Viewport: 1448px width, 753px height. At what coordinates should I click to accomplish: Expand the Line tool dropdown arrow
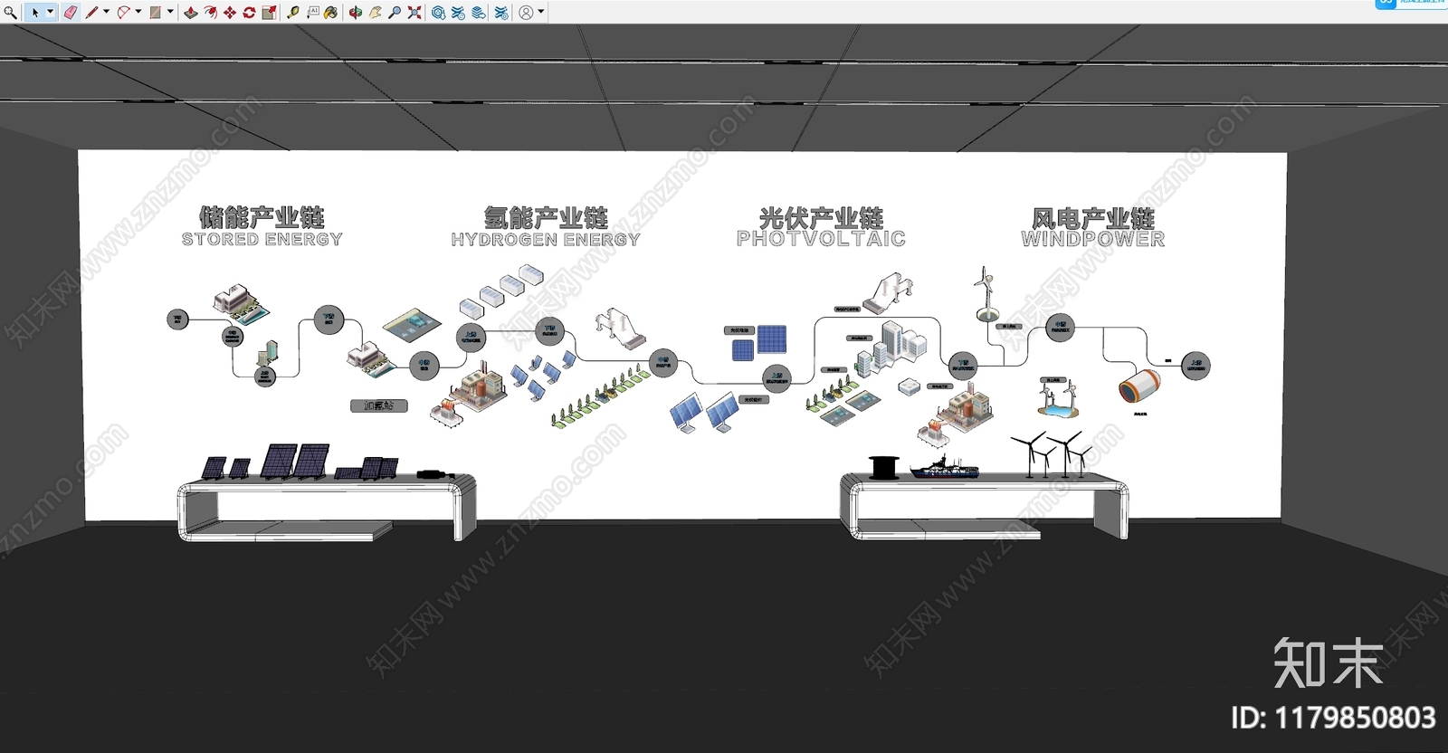click(x=106, y=13)
